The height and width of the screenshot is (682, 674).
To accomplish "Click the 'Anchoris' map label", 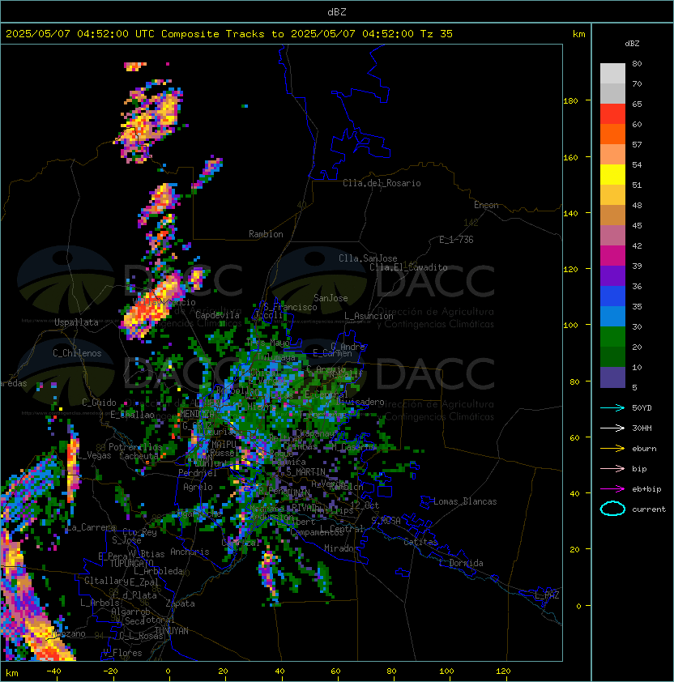I will (x=190, y=552).
